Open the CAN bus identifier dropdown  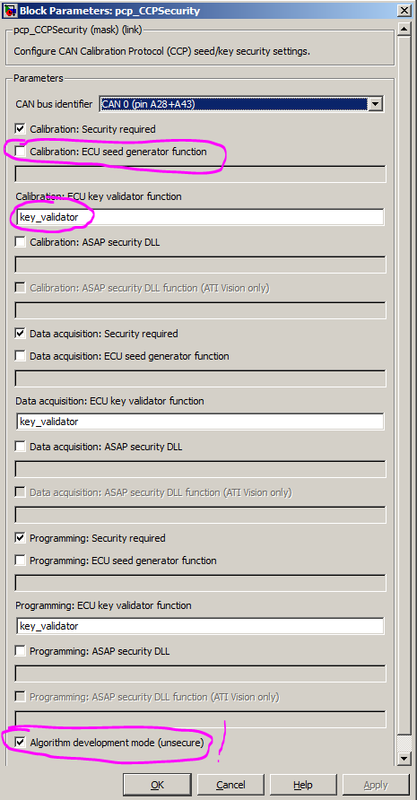(x=376, y=104)
